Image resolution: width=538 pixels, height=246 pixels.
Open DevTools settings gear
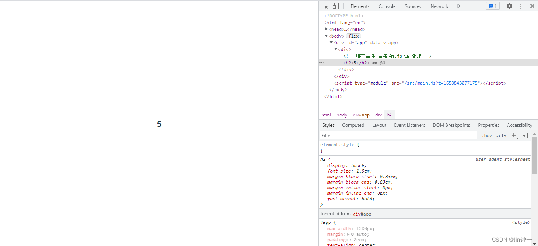(x=509, y=6)
